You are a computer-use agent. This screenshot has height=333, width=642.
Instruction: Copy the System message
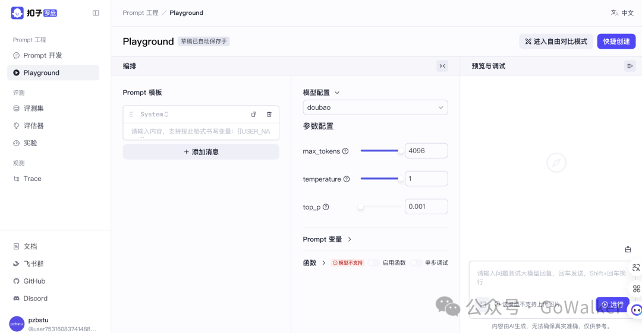(x=254, y=115)
